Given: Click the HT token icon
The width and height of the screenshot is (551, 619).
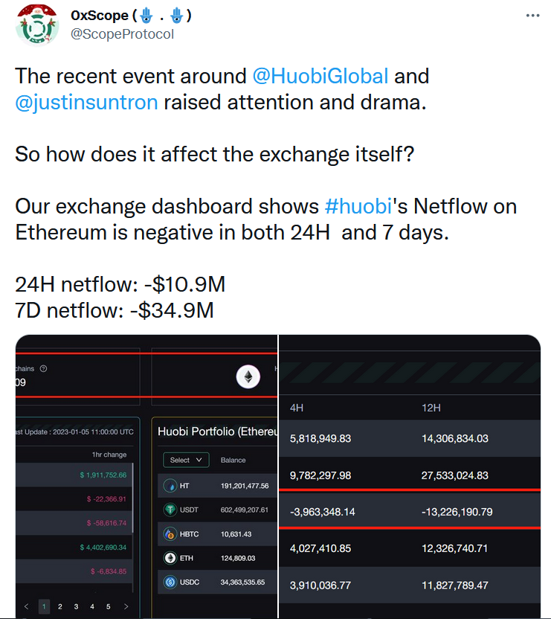Looking at the screenshot, I should [x=170, y=485].
